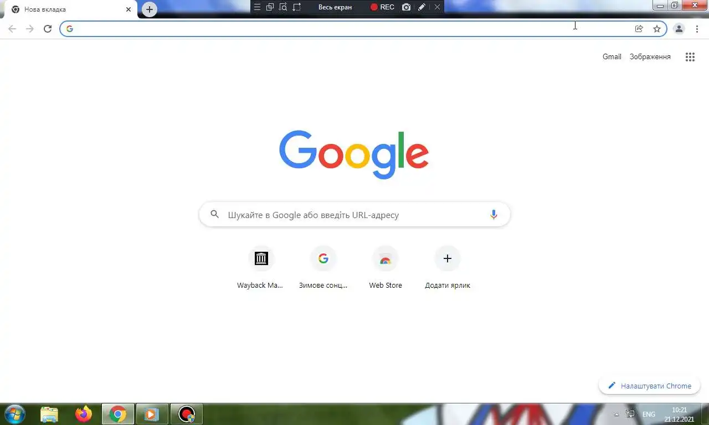Click the magnifier icon in the search box

(x=215, y=215)
